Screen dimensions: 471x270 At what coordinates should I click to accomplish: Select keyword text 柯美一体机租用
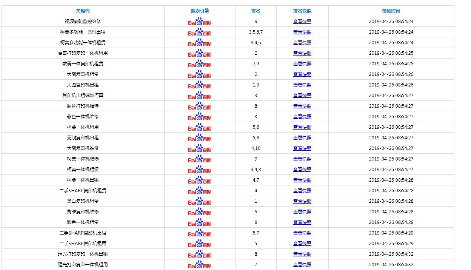[x=83, y=127]
